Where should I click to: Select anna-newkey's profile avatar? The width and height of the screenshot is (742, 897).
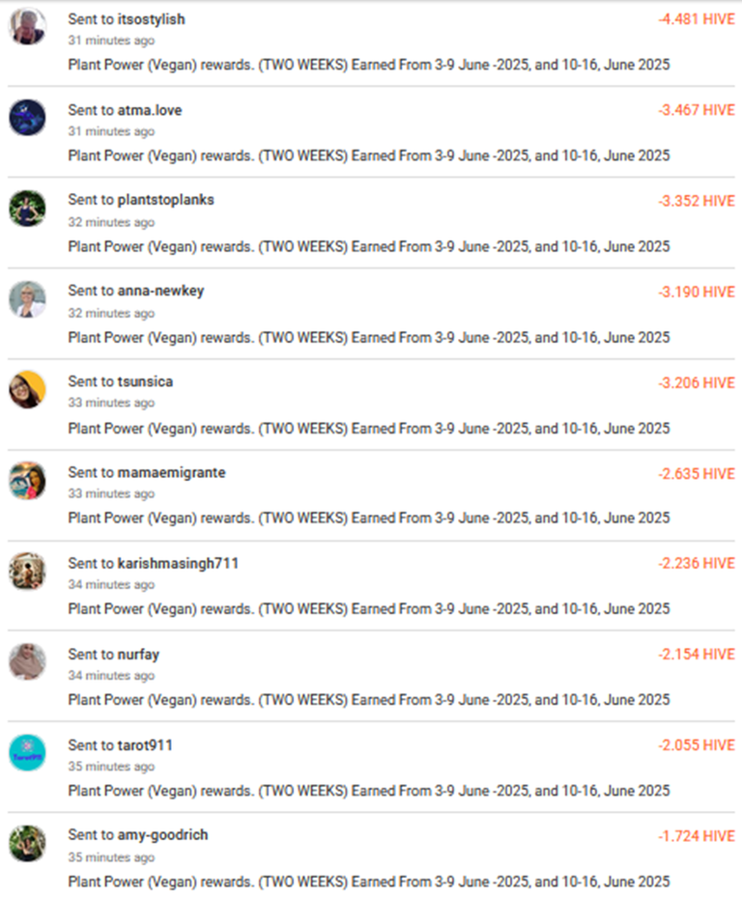pos(27,299)
